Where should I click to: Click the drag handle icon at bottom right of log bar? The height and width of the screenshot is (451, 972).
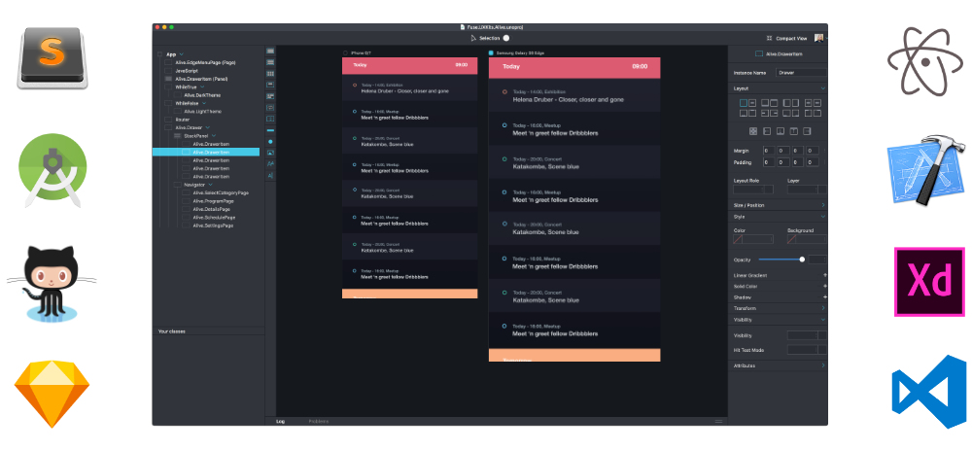pyautogui.click(x=718, y=421)
